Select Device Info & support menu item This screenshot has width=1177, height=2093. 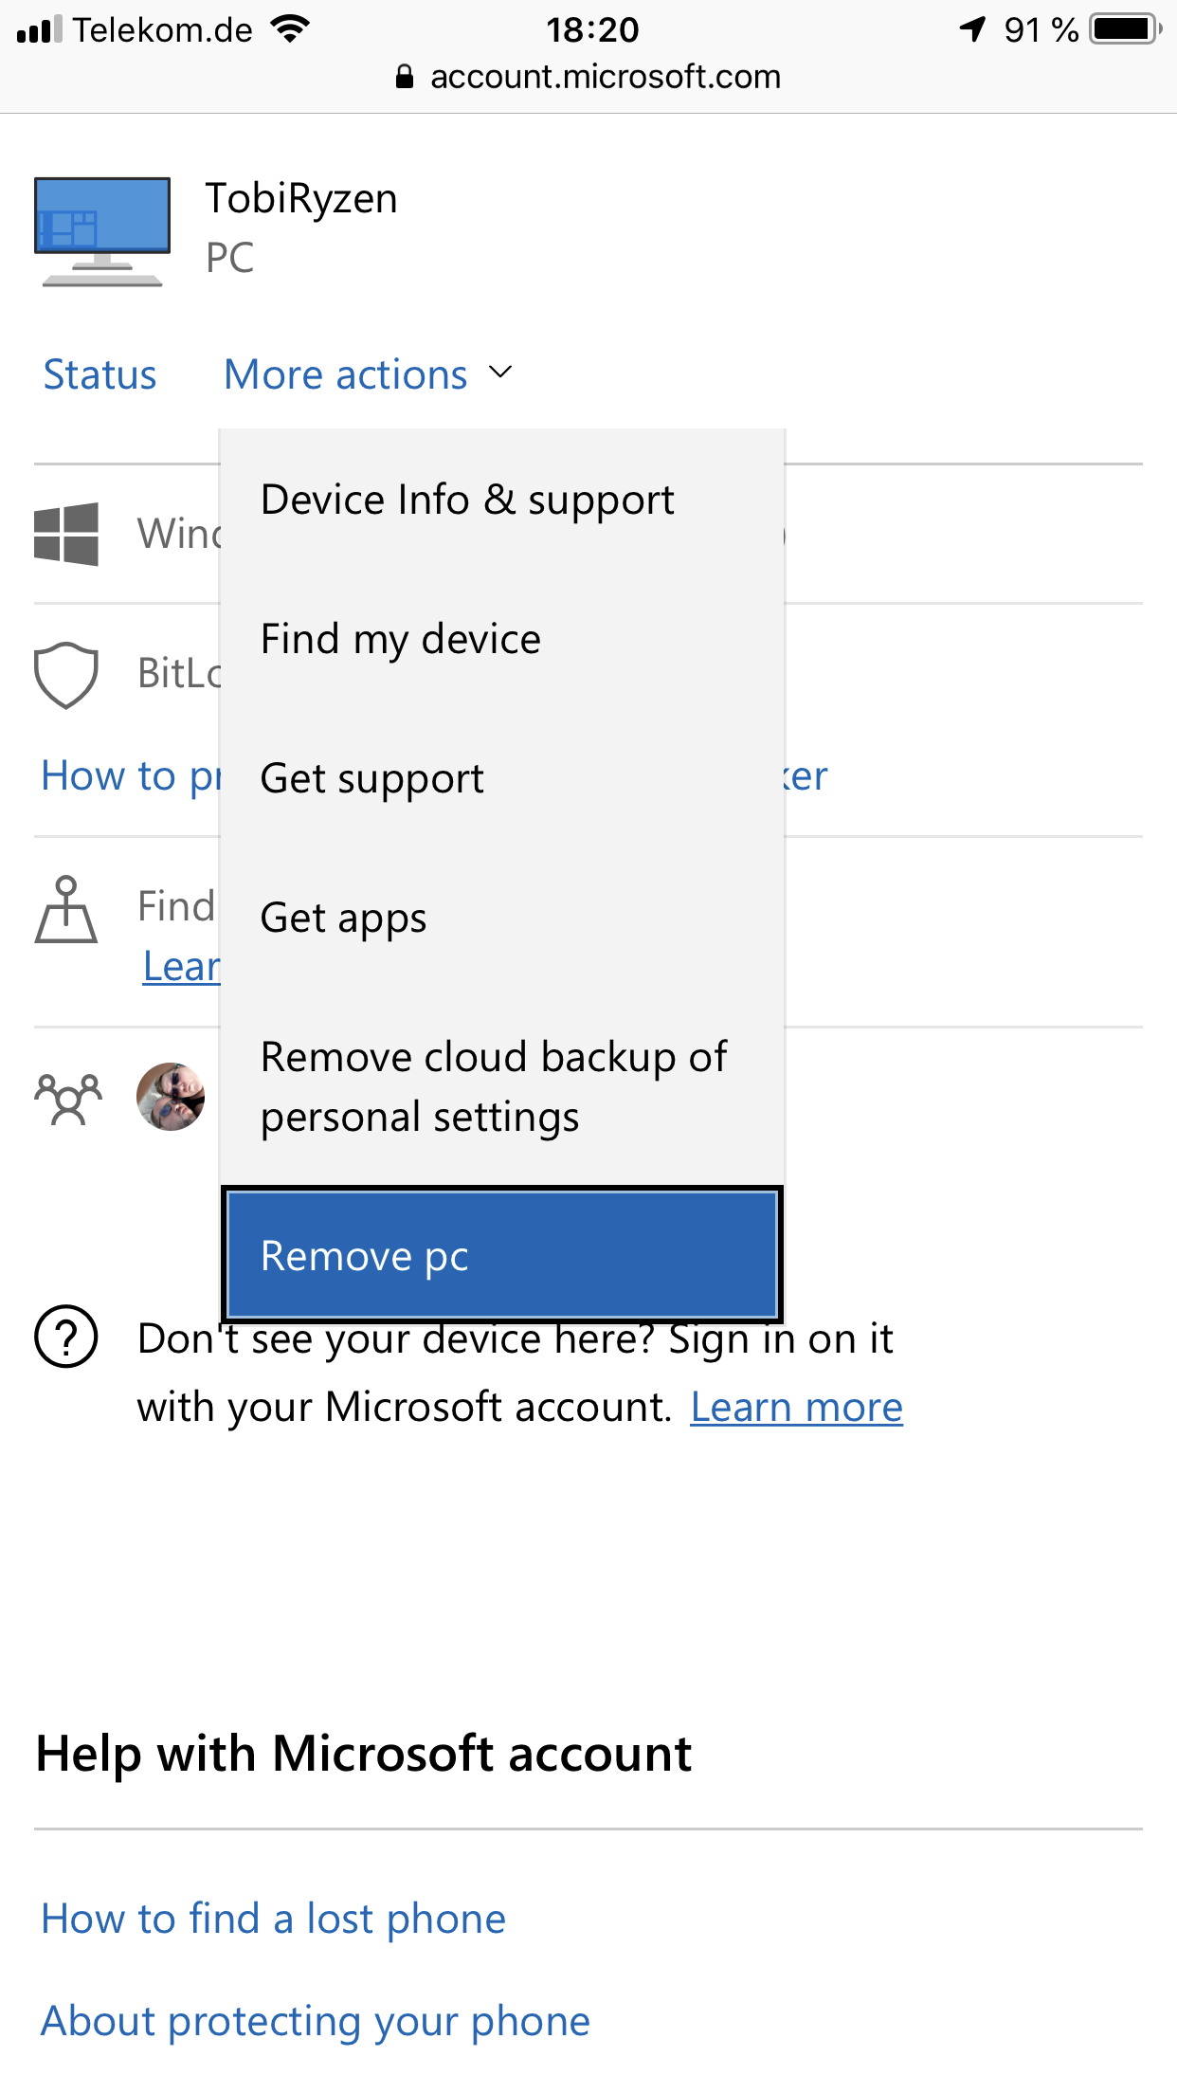467,500
